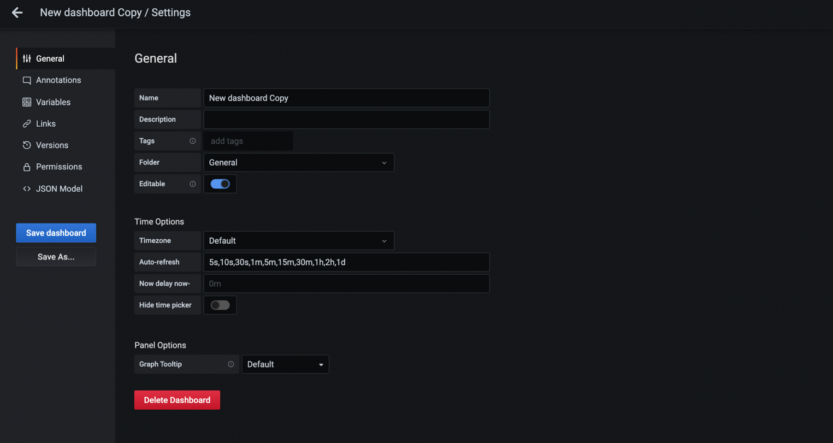The image size is (833, 443).
Task: Click the Links chain icon
Action: tap(27, 124)
